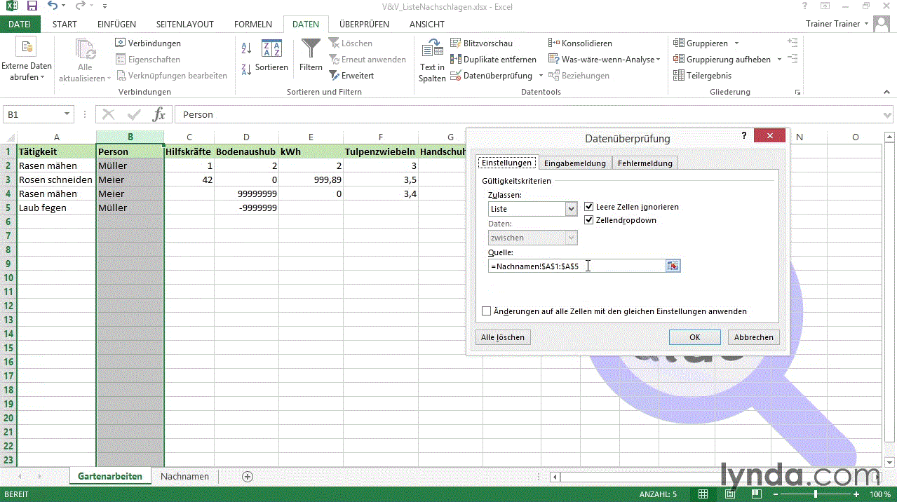Open the Sortieren dialog icon
This screenshot has height=502, width=897.
click(x=271, y=49)
